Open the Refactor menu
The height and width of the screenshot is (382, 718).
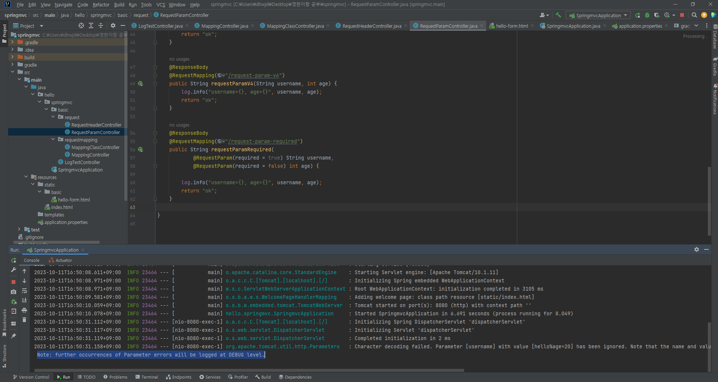pyautogui.click(x=101, y=4)
